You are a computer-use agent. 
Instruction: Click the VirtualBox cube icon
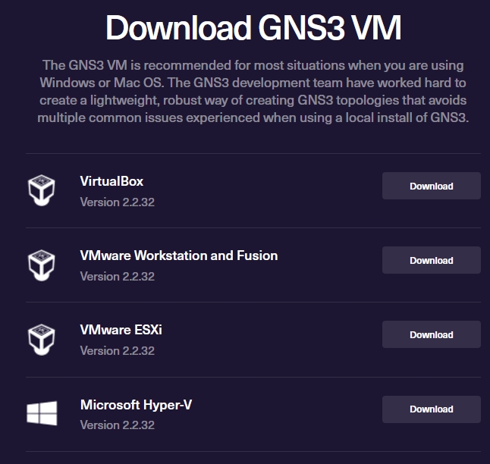[42, 190]
